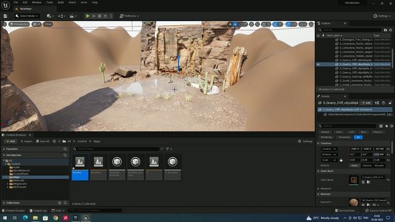This screenshot has height=222, width=395.
Task: Click the Outliner add folder icon
Action: [x=385, y=30]
